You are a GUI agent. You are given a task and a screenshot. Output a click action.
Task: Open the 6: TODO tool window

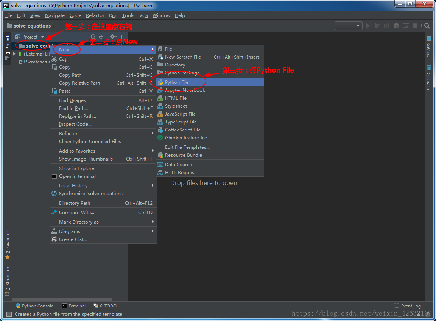tap(105, 306)
